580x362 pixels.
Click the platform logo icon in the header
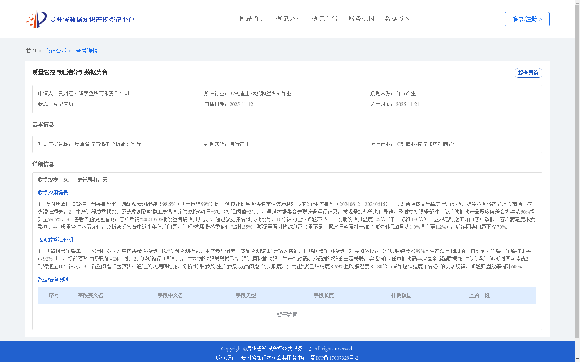click(37, 19)
